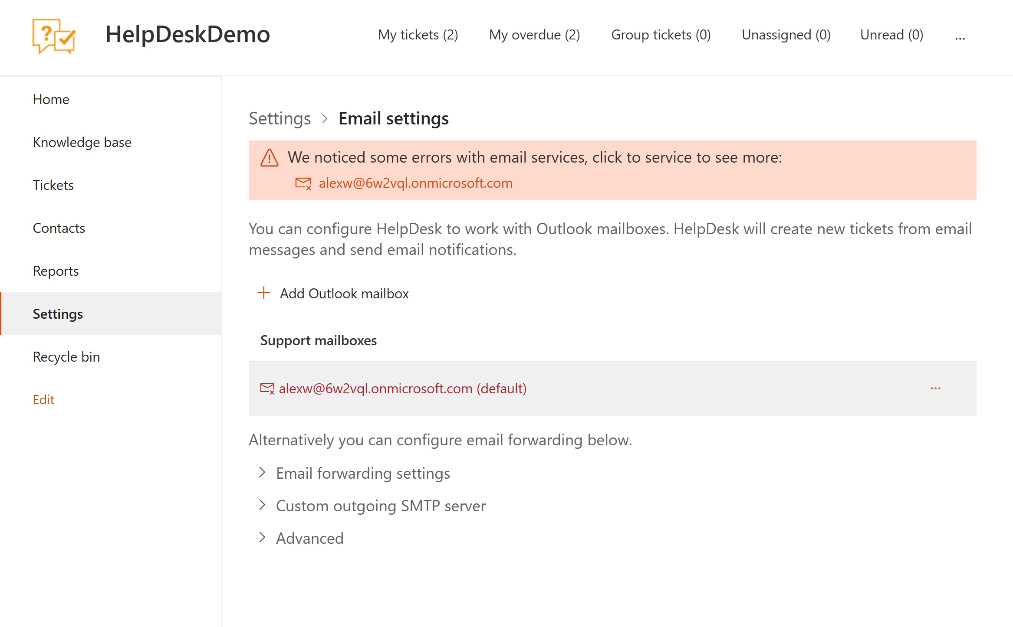Open Group tickets (0) view
This screenshot has height=627, width=1013.
click(x=661, y=35)
